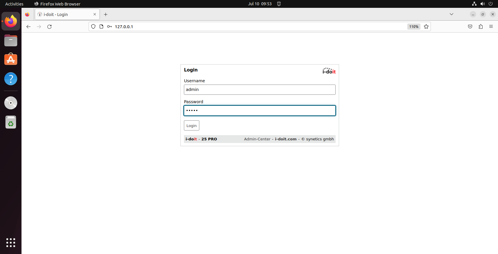Open Trash in the dock
Viewport: 498px width, 254px height.
pyautogui.click(x=11, y=122)
